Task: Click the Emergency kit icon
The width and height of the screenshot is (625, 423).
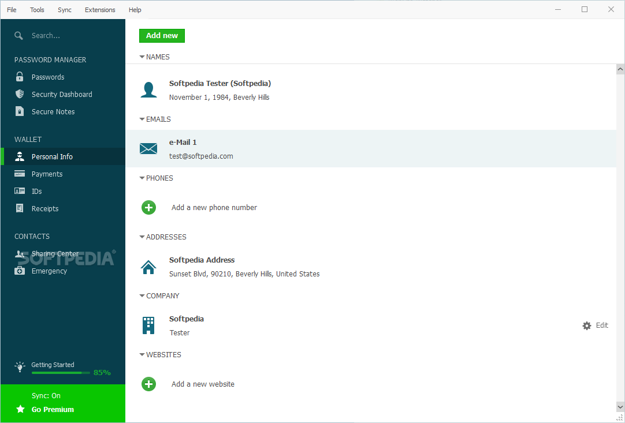Action: point(20,271)
